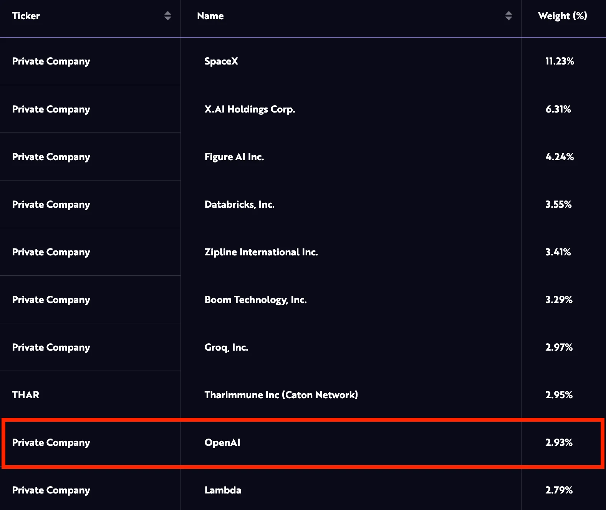Click the 2.93% weight value
This screenshot has width=606, height=510.
pyautogui.click(x=559, y=442)
